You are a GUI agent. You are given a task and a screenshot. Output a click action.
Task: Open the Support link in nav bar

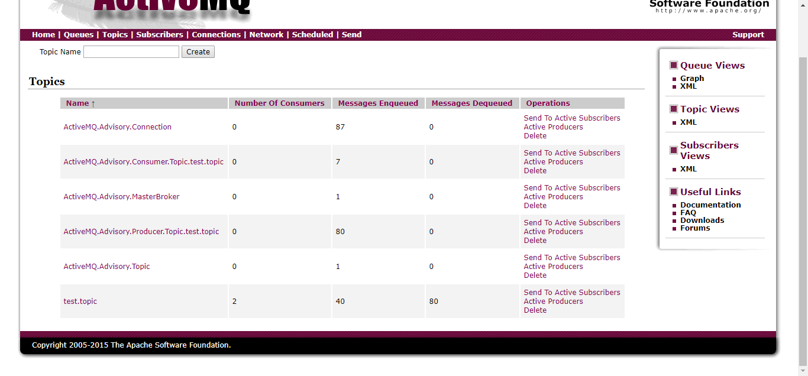point(748,35)
